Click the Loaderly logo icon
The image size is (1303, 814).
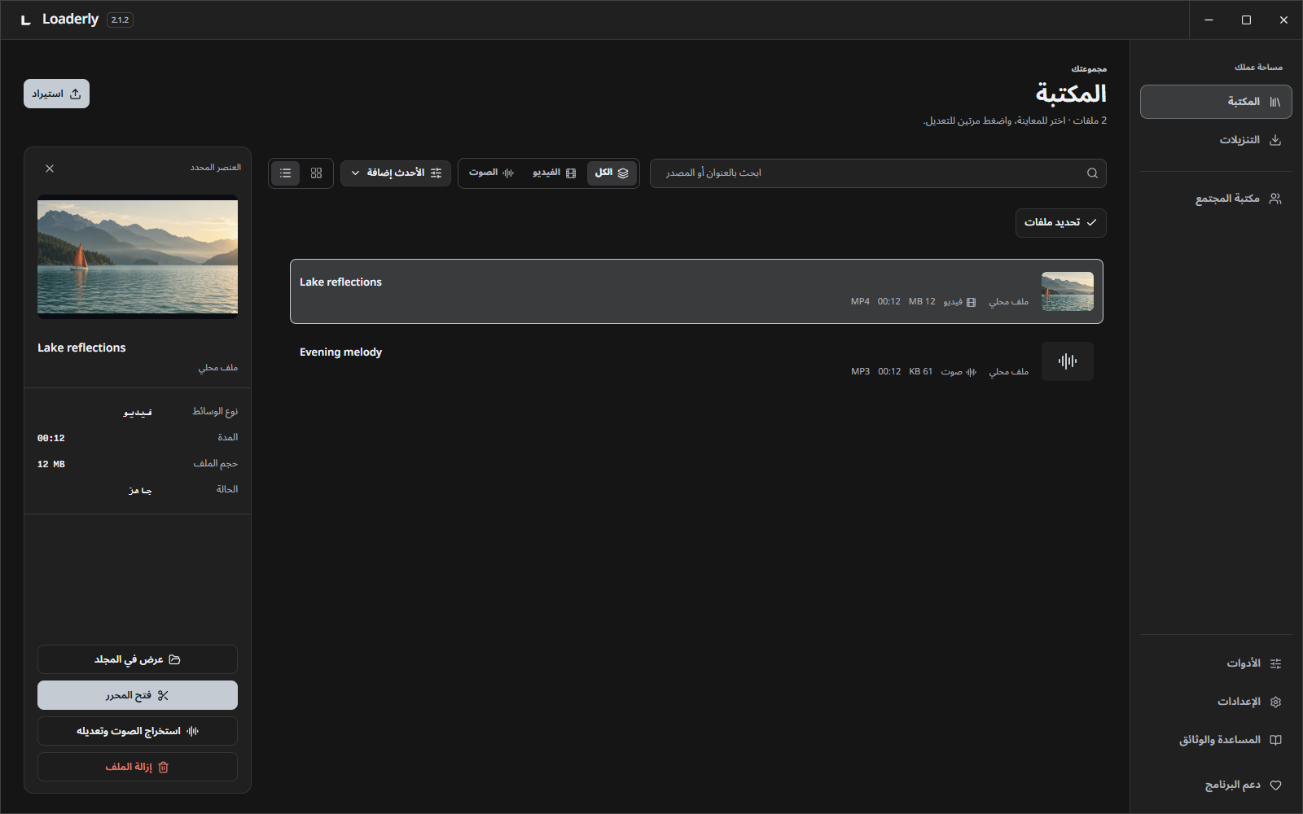point(26,20)
